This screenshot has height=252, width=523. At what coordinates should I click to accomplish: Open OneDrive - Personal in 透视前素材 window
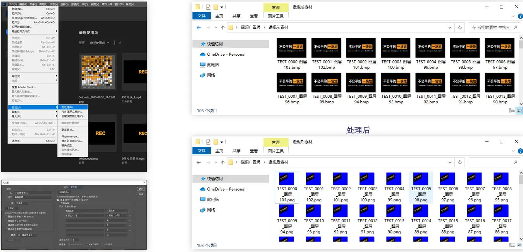coord(226,54)
